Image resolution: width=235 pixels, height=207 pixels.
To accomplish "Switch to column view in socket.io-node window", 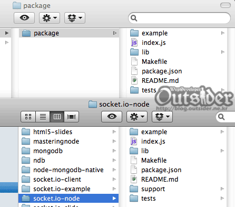I will [57, 117].
